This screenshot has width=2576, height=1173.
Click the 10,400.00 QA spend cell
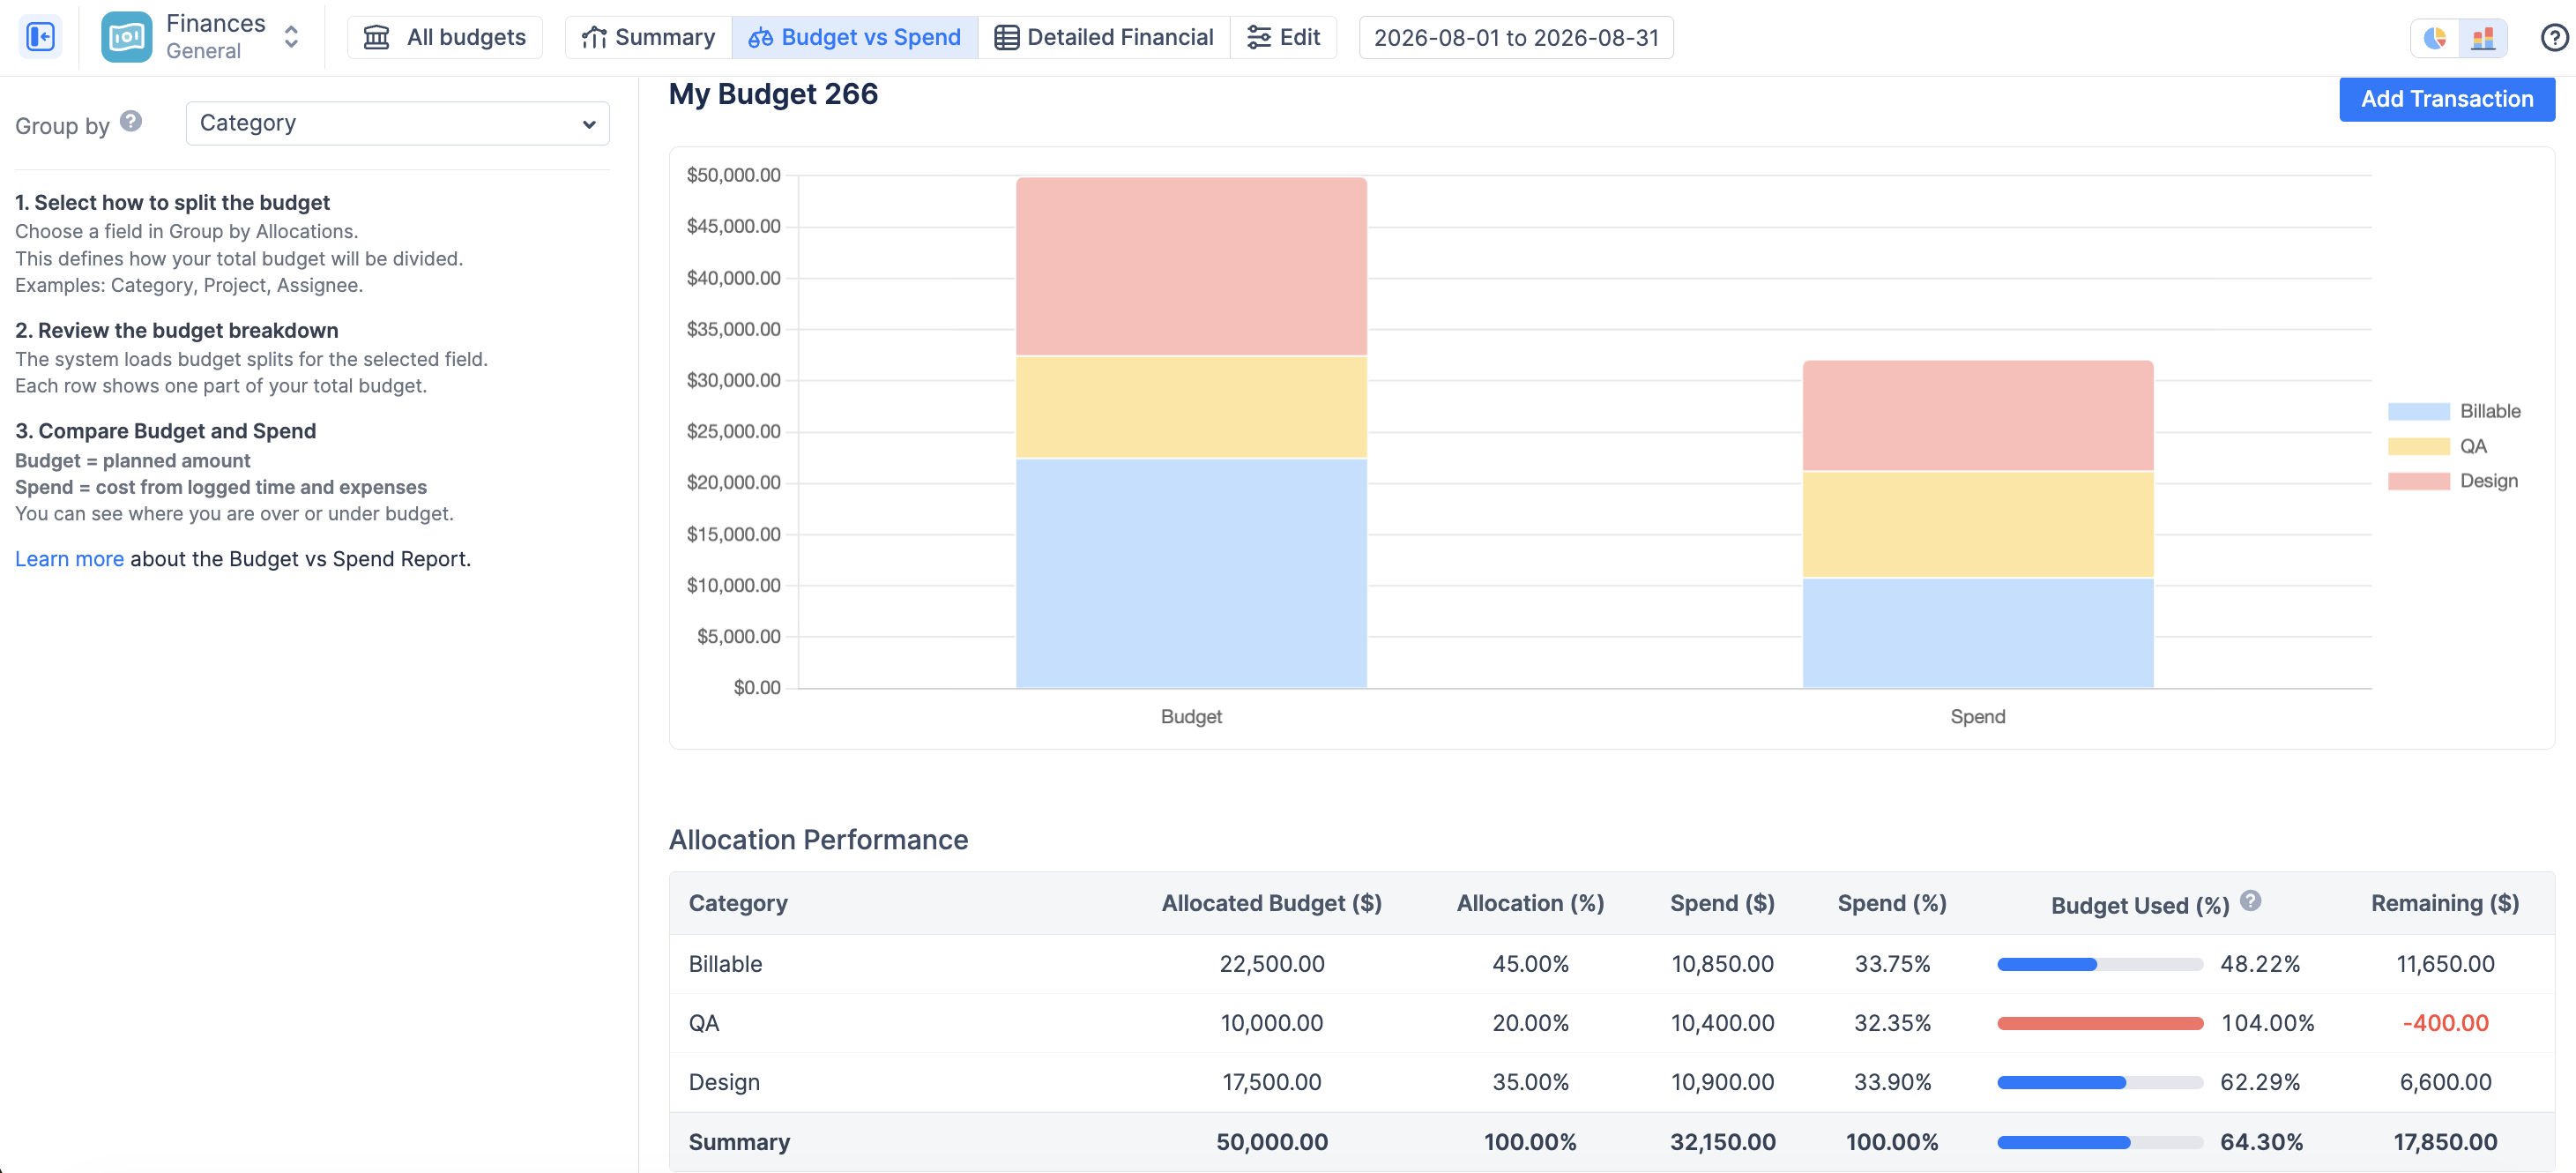click(x=1722, y=1023)
